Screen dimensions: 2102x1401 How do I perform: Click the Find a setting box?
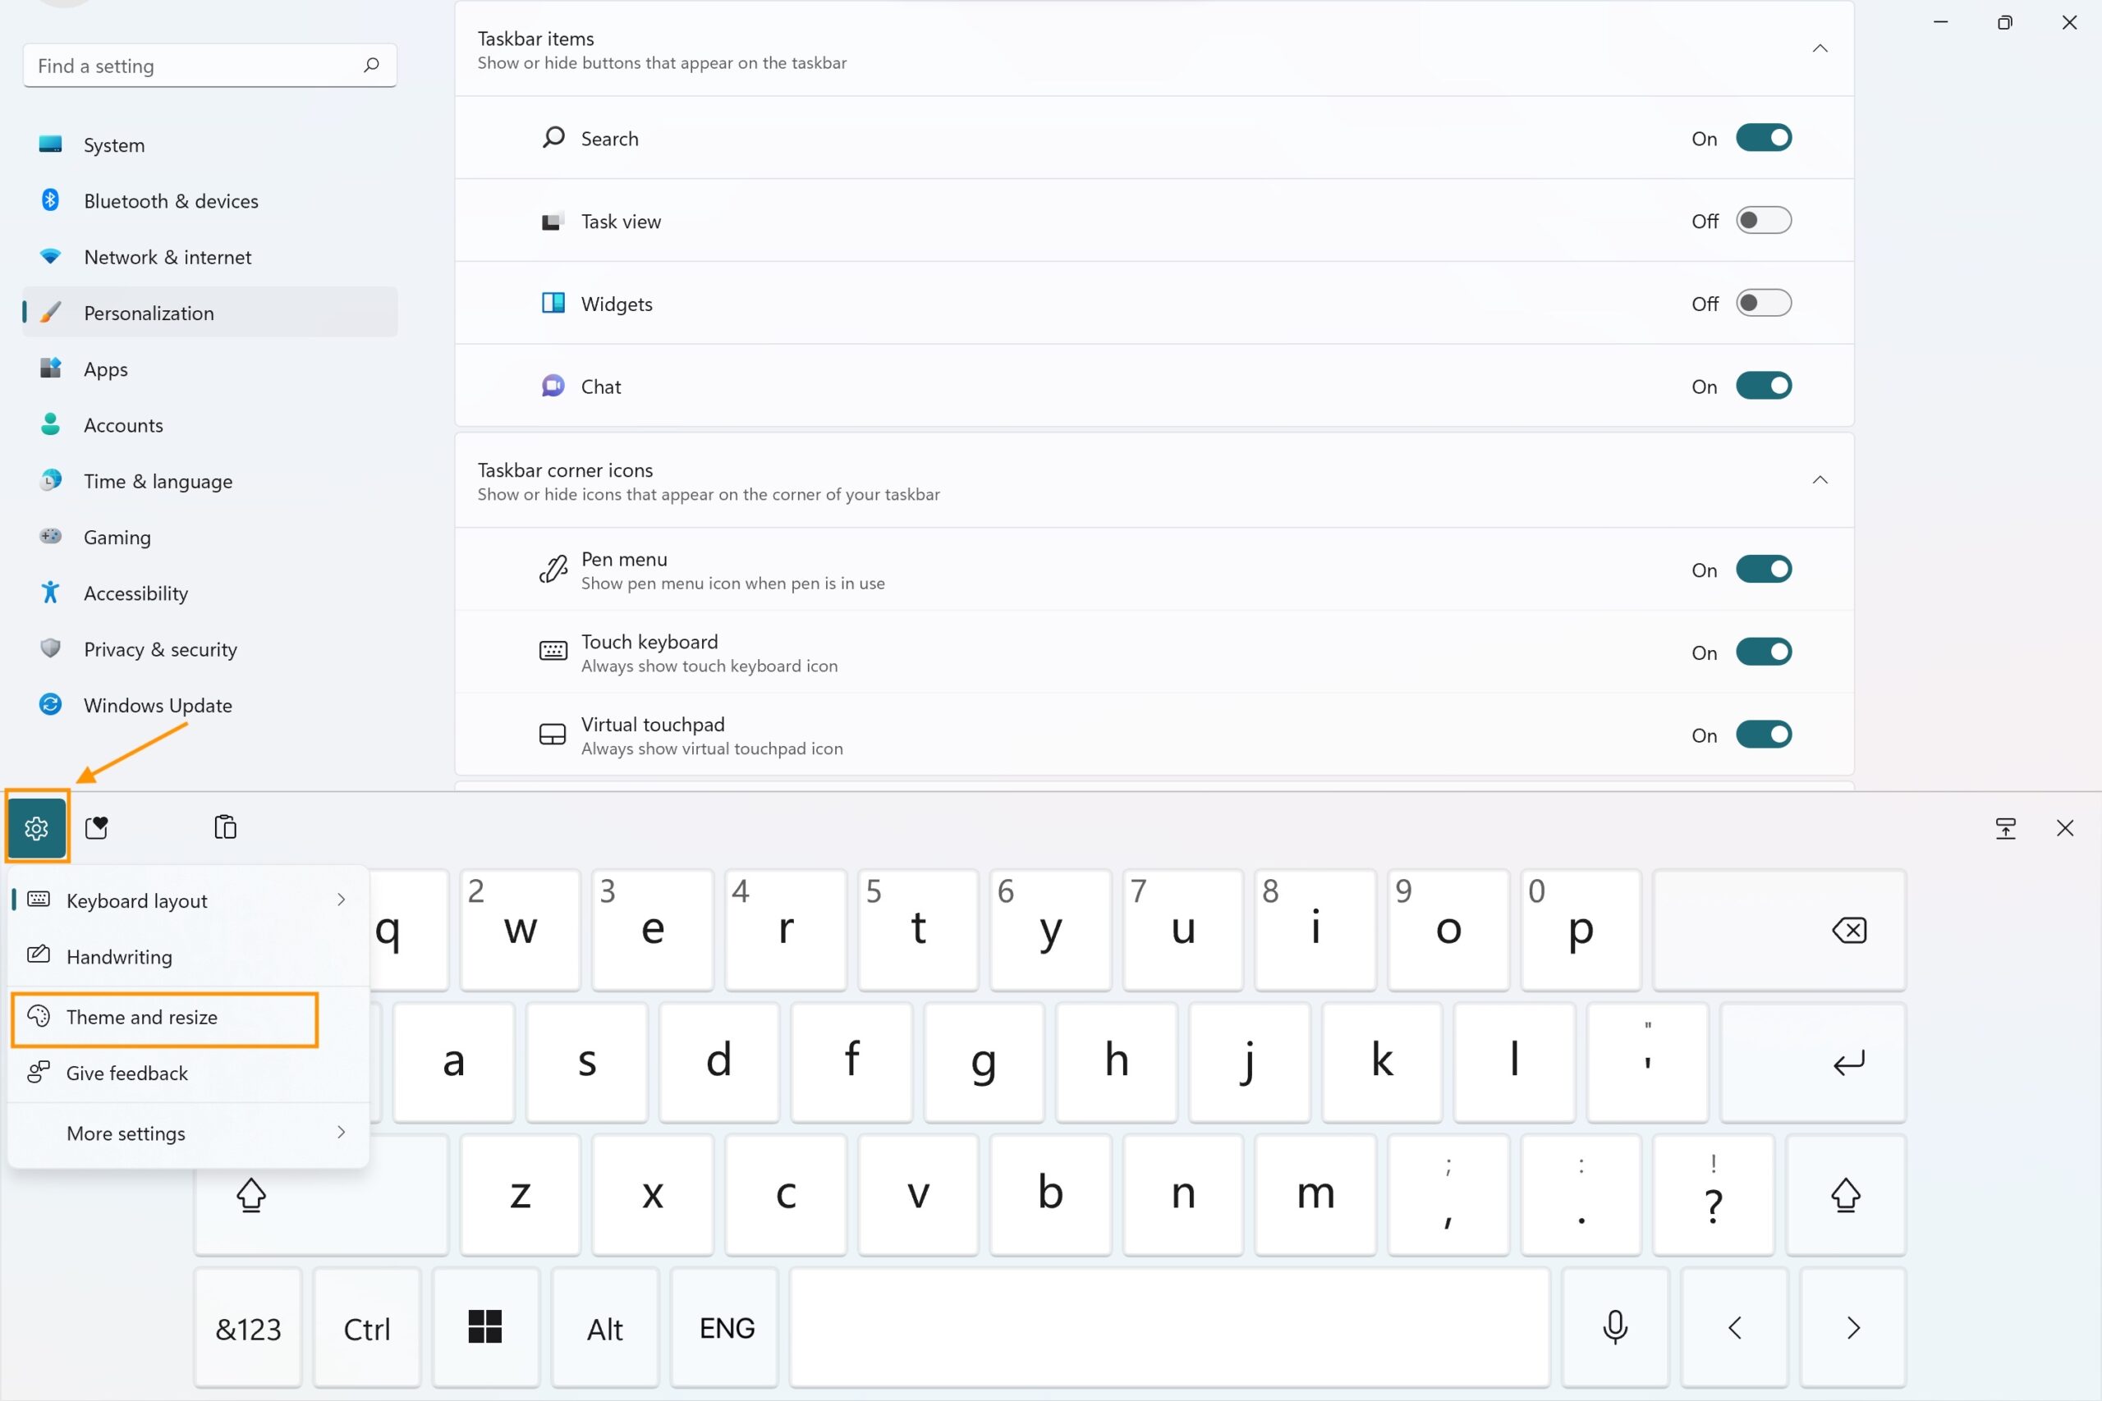coord(196,66)
